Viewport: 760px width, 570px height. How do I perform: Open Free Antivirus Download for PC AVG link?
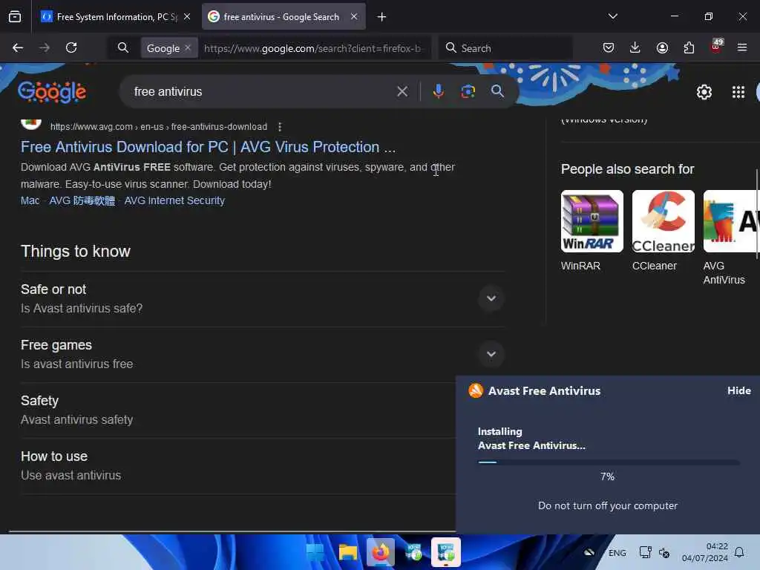[208, 147]
